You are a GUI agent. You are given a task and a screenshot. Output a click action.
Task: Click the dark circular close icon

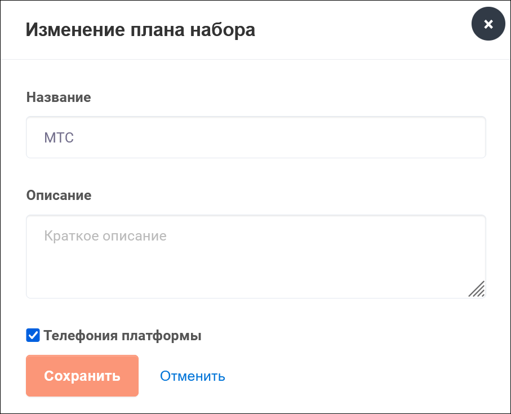[x=488, y=24]
